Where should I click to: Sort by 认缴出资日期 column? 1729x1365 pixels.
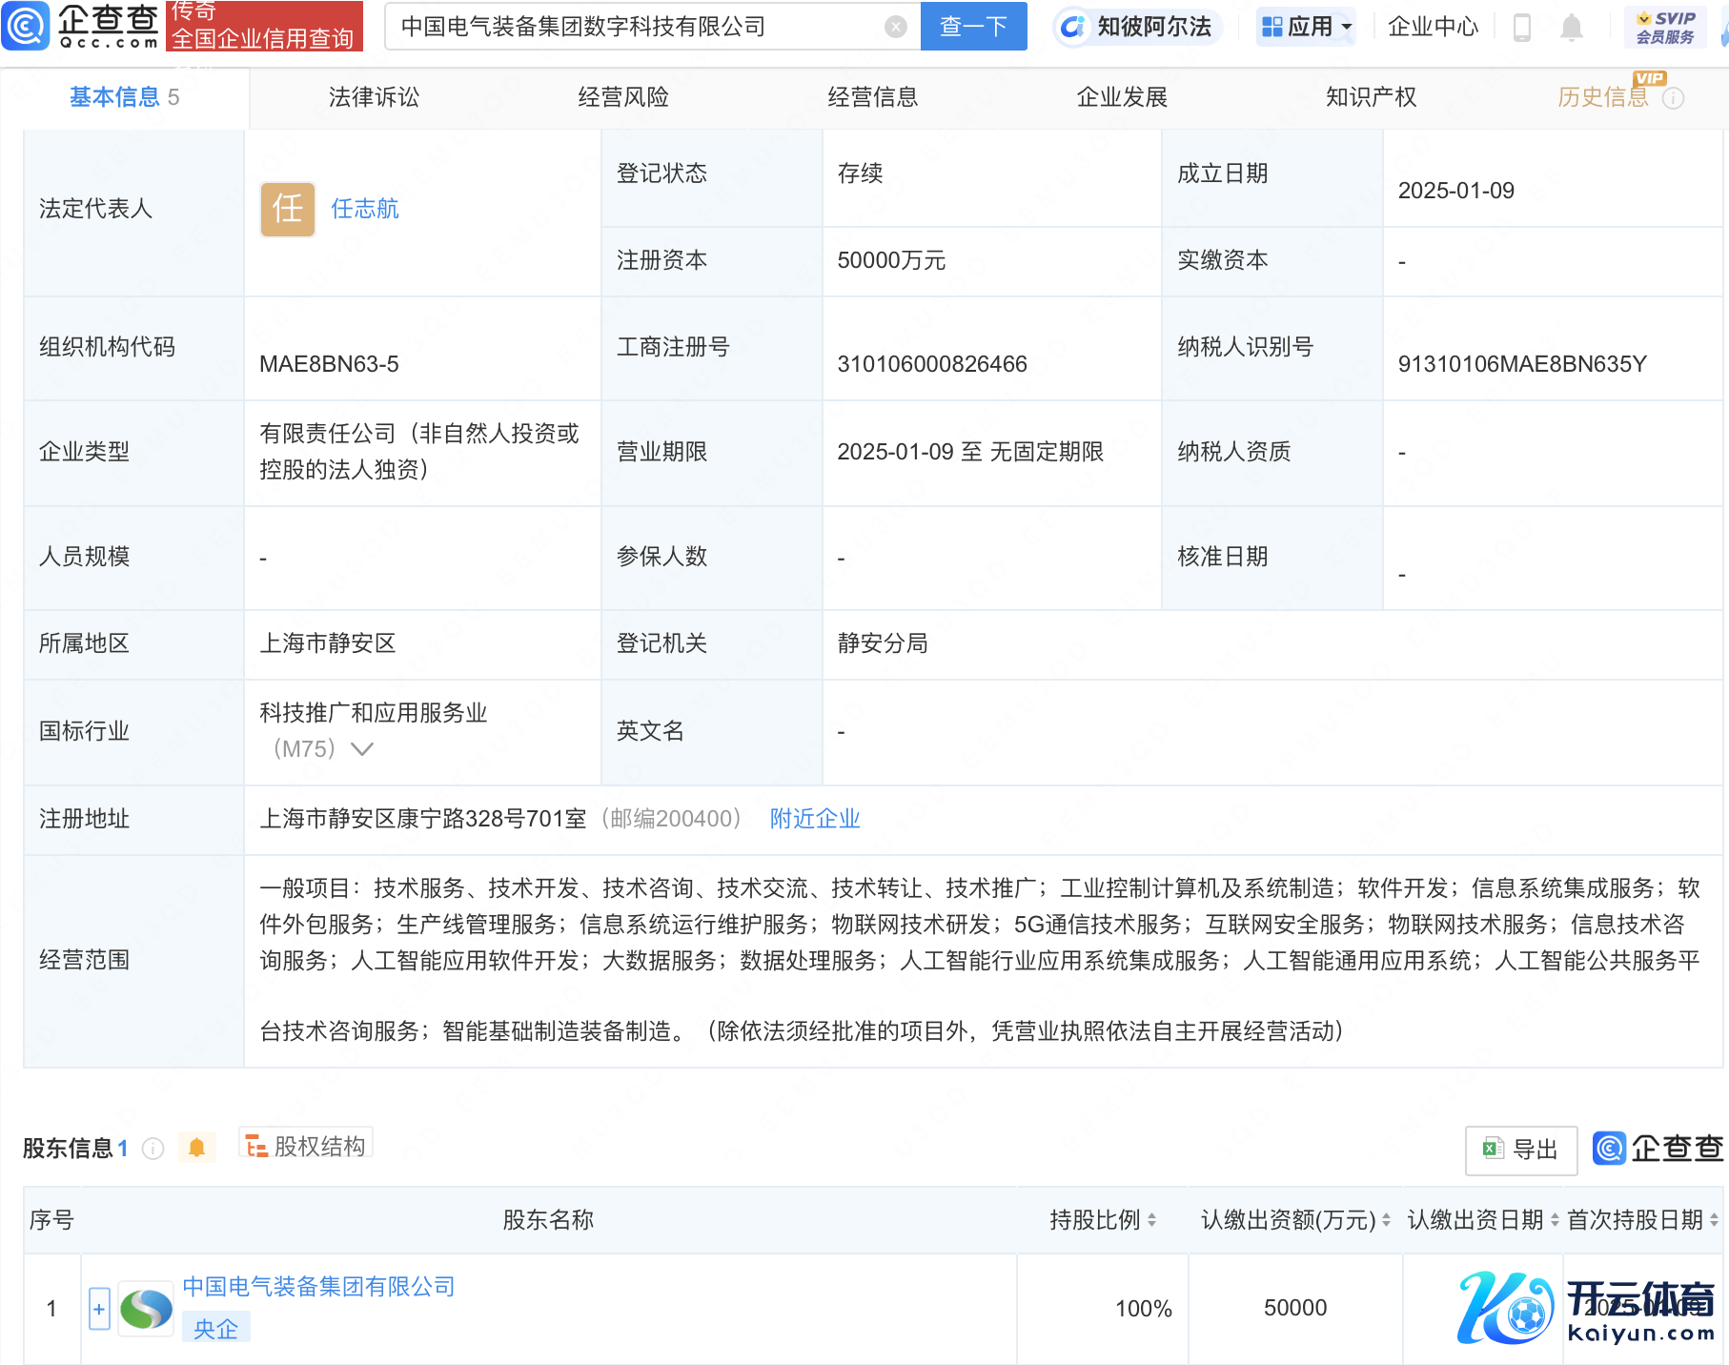1555,1220
